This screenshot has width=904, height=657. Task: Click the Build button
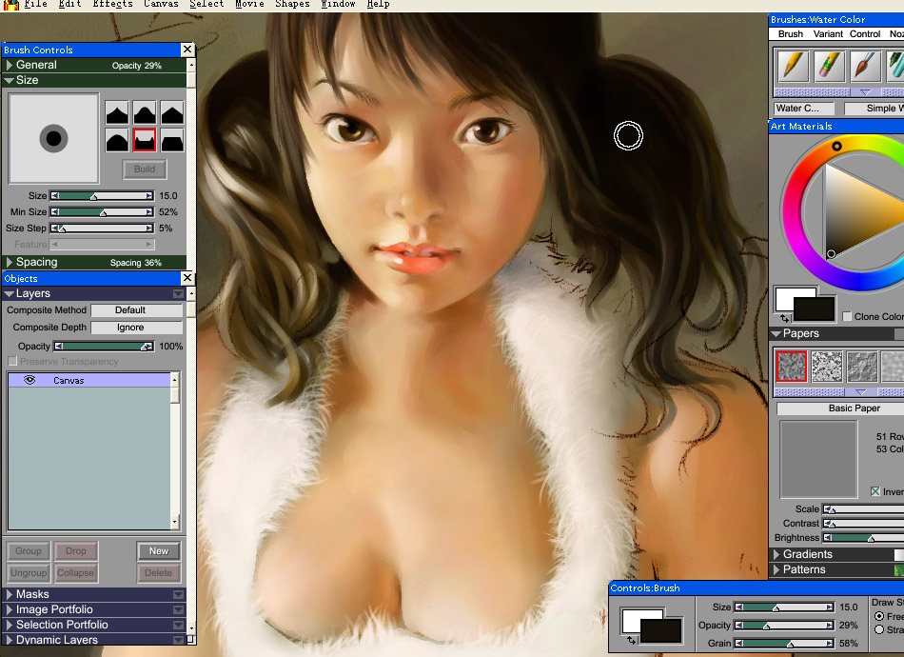(x=145, y=169)
